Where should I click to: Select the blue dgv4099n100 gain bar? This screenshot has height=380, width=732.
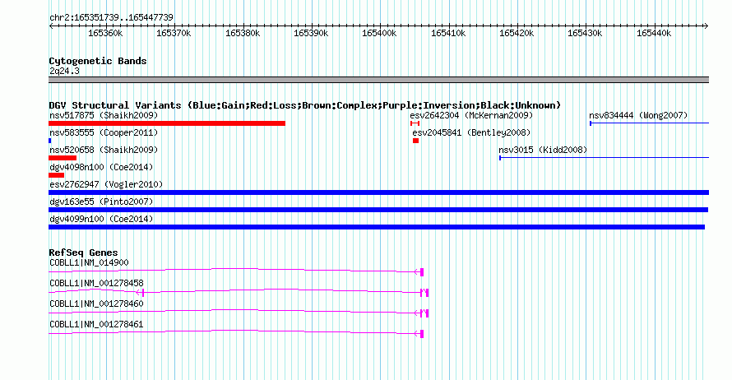377,227
